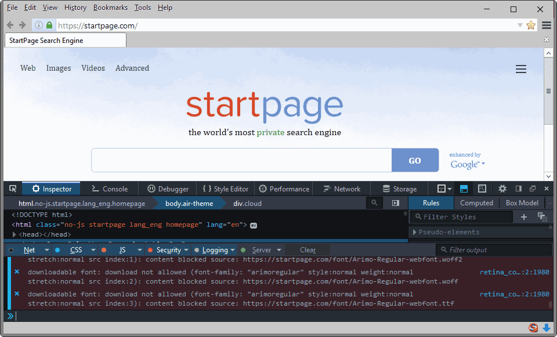Select the Rules sidebar tab
The height and width of the screenshot is (337, 557).
point(431,203)
